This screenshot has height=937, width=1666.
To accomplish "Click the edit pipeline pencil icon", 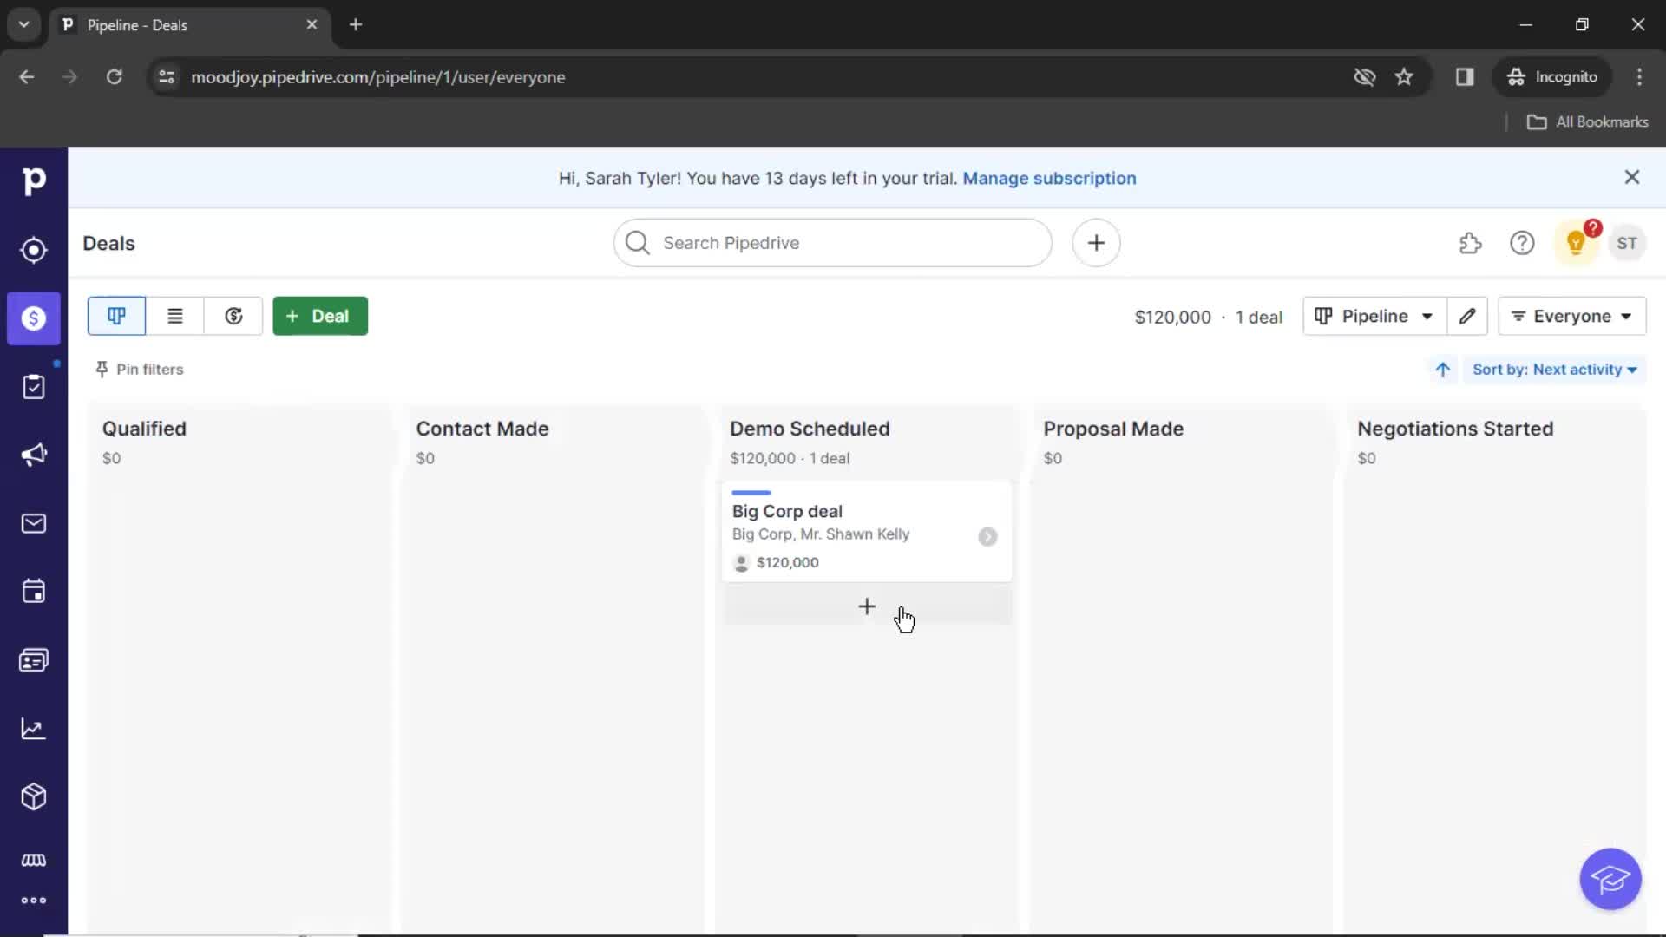I will pyautogui.click(x=1467, y=316).
